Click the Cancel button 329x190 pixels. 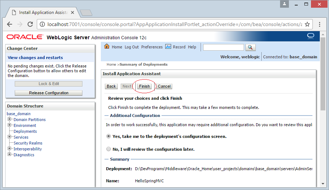(164, 86)
